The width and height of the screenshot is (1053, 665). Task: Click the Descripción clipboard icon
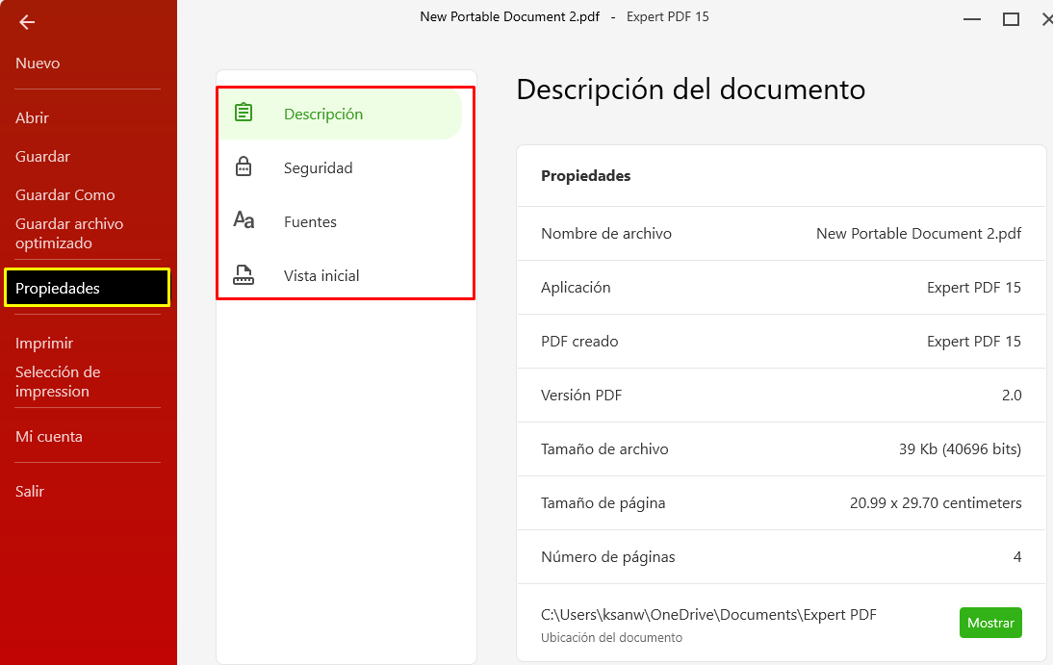tap(244, 113)
